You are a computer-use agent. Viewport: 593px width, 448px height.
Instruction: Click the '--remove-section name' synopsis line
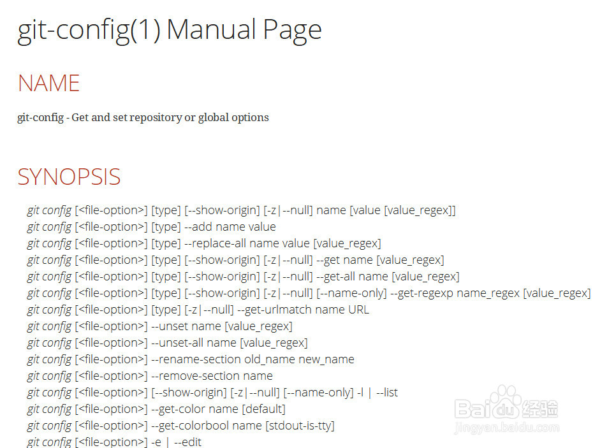(x=150, y=376)
